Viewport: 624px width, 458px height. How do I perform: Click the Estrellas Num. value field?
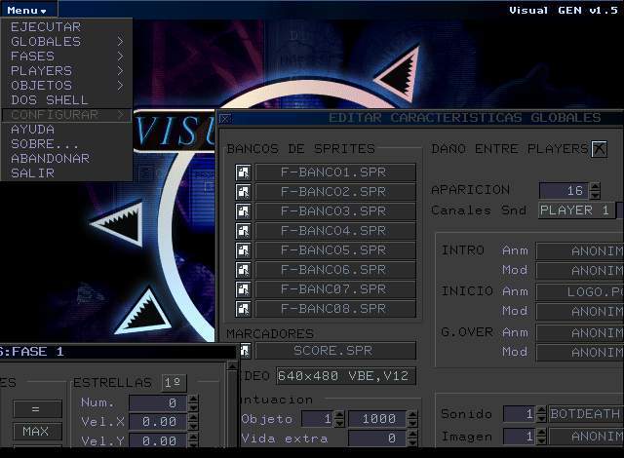156,402
